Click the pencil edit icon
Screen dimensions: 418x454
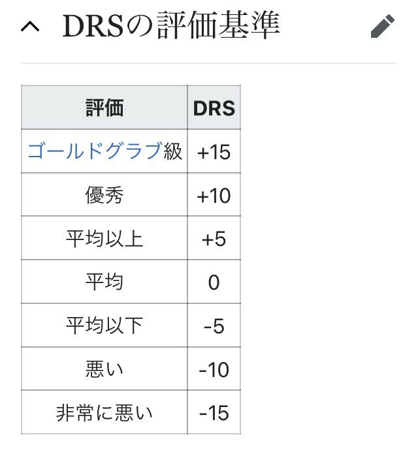383,26
